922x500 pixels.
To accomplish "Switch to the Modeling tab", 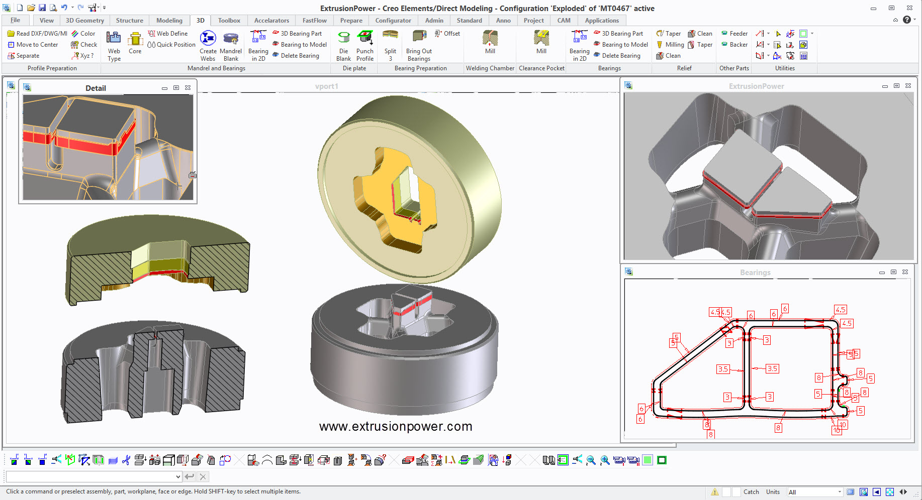I will [x=169, y=21].
